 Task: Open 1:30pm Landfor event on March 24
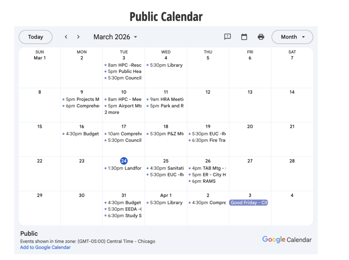[124, 168]
